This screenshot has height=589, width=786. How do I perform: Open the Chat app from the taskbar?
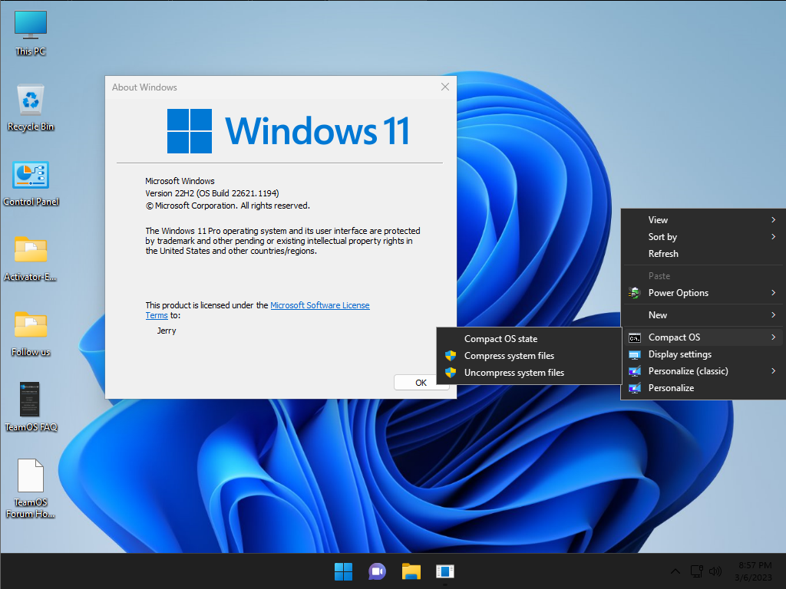pyautogui.click(x=377, y=571)
